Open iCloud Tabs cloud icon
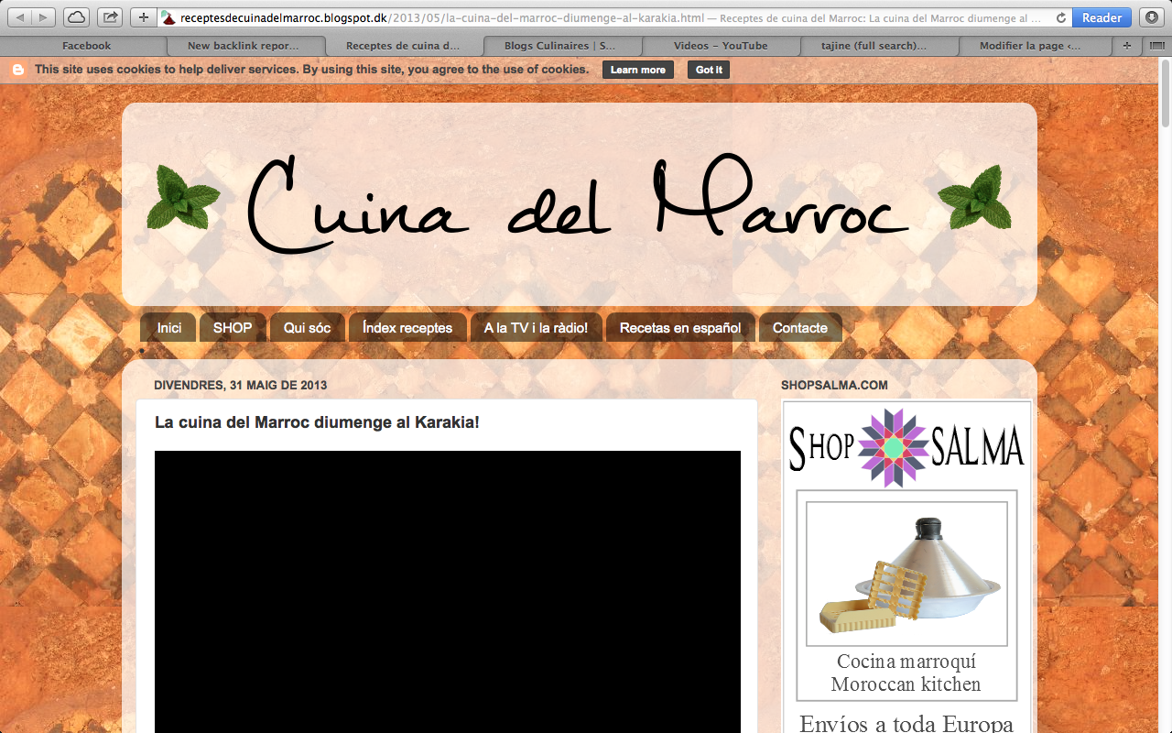The image size is (1172, 733). (x=77, y=17)
